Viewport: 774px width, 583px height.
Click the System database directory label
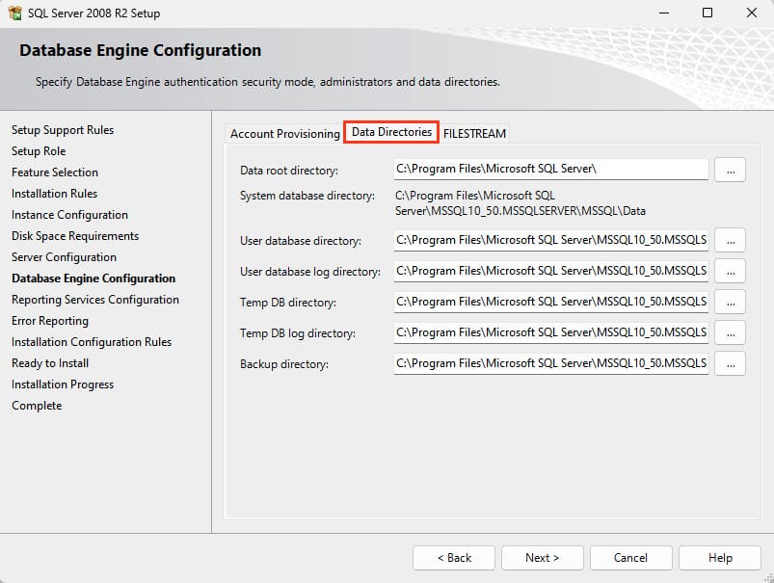pos(307,196)
